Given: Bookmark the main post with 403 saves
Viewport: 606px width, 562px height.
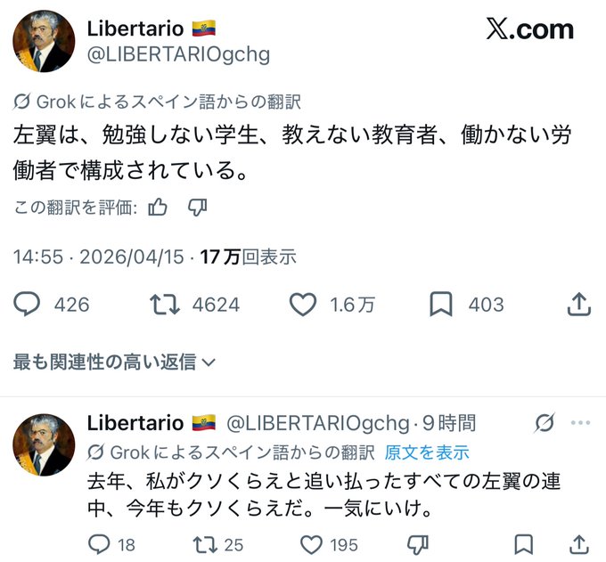Looking at the screenshot, I should 441,305.
